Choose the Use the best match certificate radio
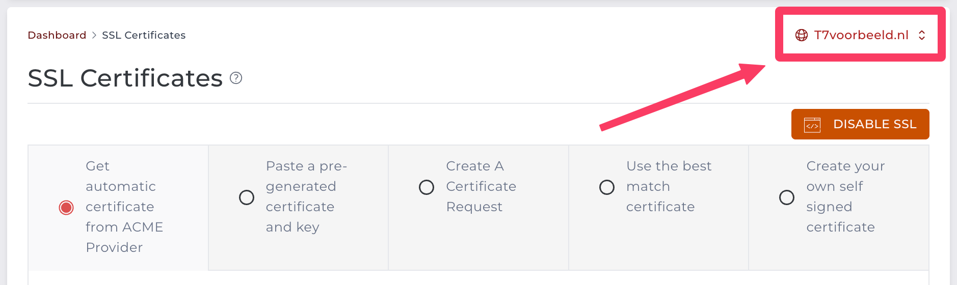The width and height of the screenshot is (957, 285). tap(607, 187)
